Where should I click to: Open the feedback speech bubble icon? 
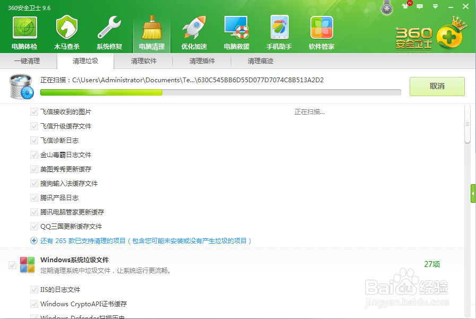point(420,6)
